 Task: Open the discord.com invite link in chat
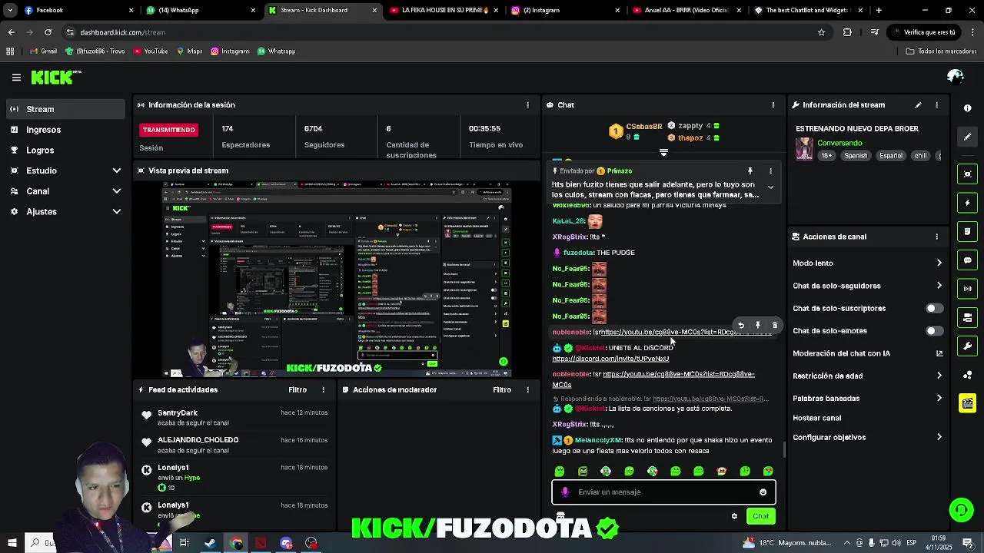pos(610,359)
